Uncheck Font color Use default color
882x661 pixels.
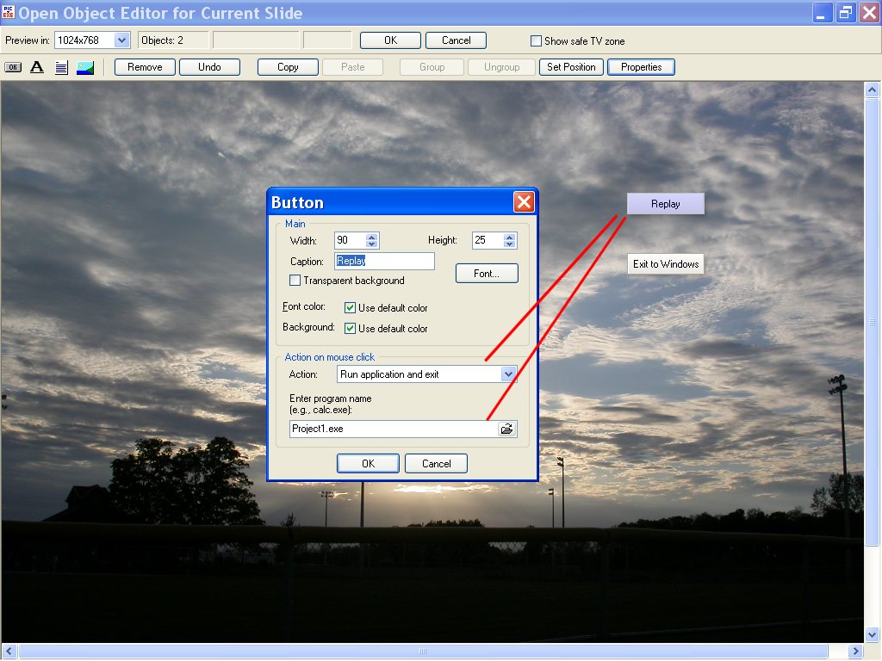click(351, 308)
